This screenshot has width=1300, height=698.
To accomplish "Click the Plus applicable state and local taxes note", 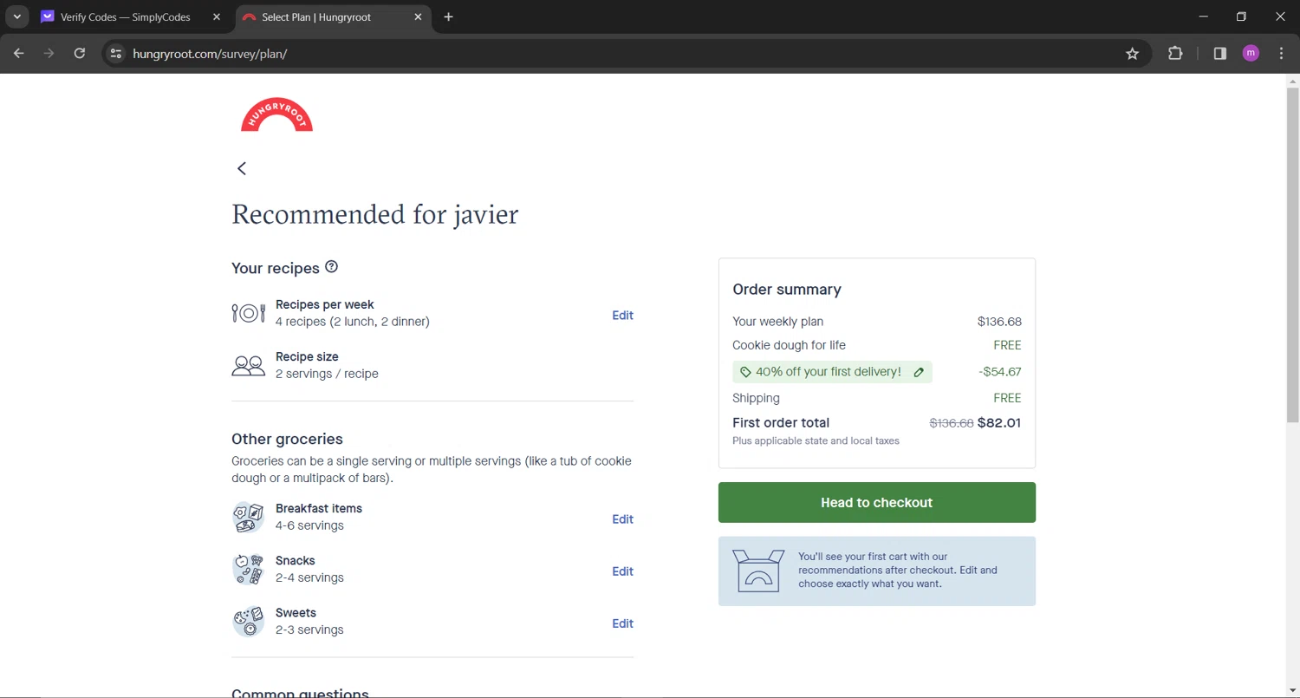I will 816,441.
